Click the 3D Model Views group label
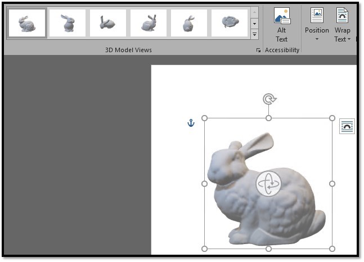This screenshot has height=262, width=364. click(x=128, y=50)
